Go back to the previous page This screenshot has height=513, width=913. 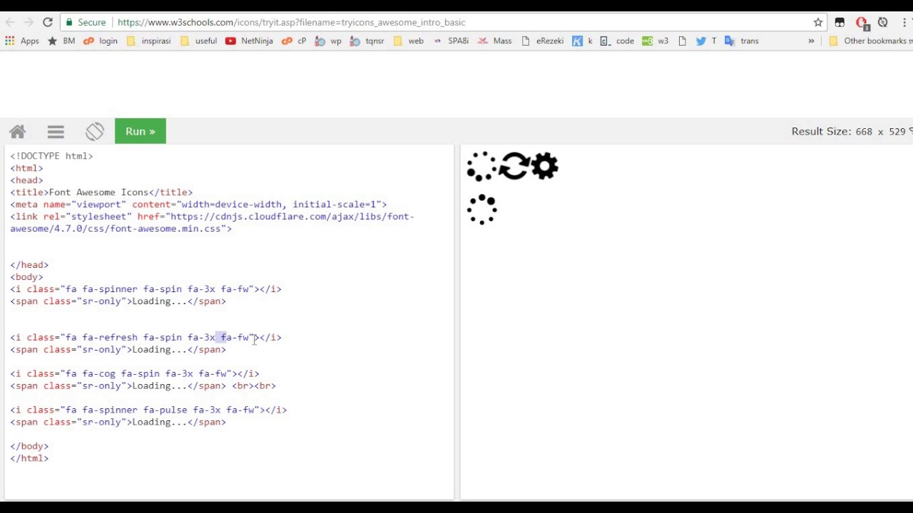pyautogui.click(x=10, y=22)
